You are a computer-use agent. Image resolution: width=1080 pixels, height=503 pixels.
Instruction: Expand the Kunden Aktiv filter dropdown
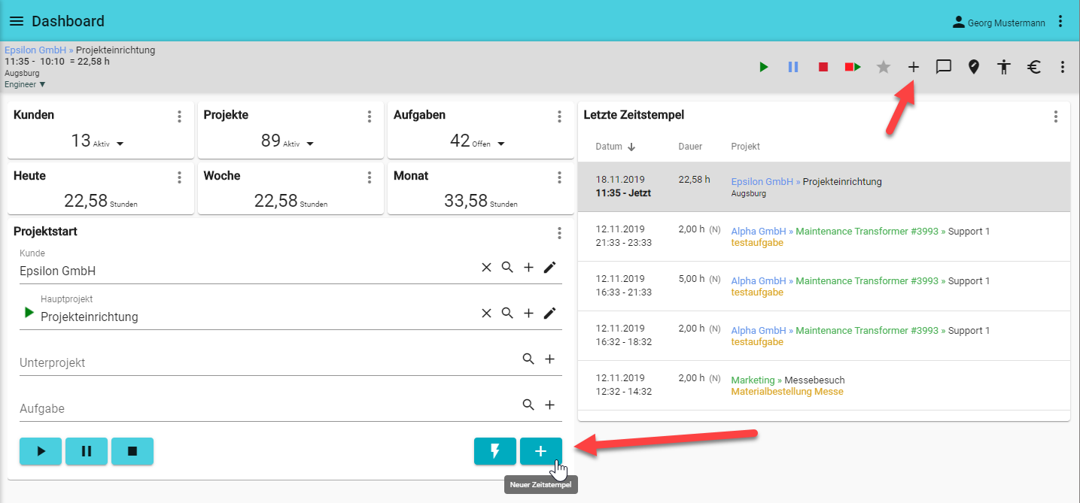120,144
